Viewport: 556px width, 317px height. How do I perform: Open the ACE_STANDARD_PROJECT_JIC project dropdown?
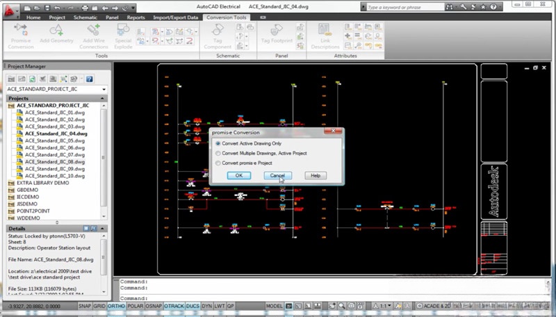tap(104, 90)
